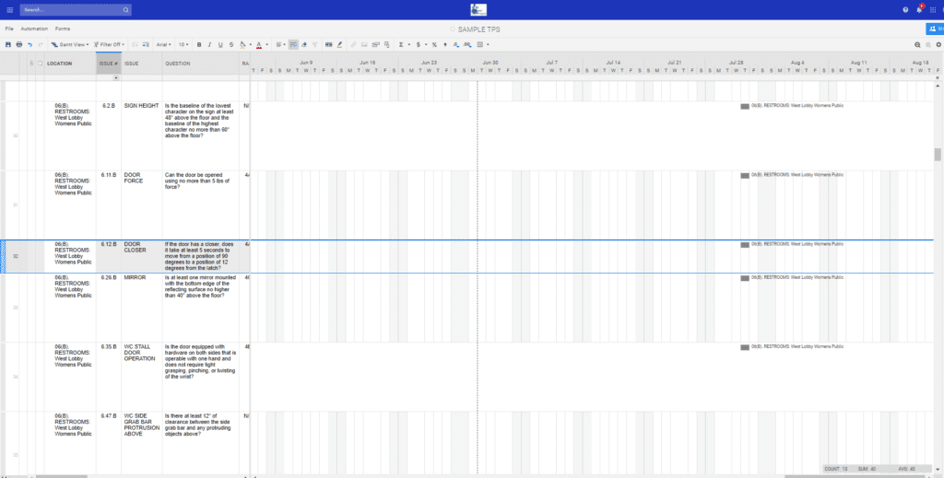Open the File menu

(x=9, y=29)
